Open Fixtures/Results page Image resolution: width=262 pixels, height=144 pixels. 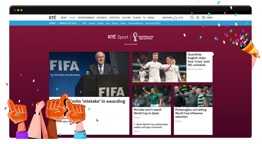136,23
